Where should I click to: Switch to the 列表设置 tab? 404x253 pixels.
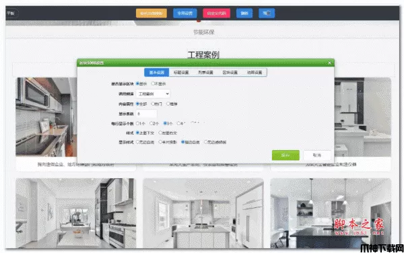(x=205, y=72)
